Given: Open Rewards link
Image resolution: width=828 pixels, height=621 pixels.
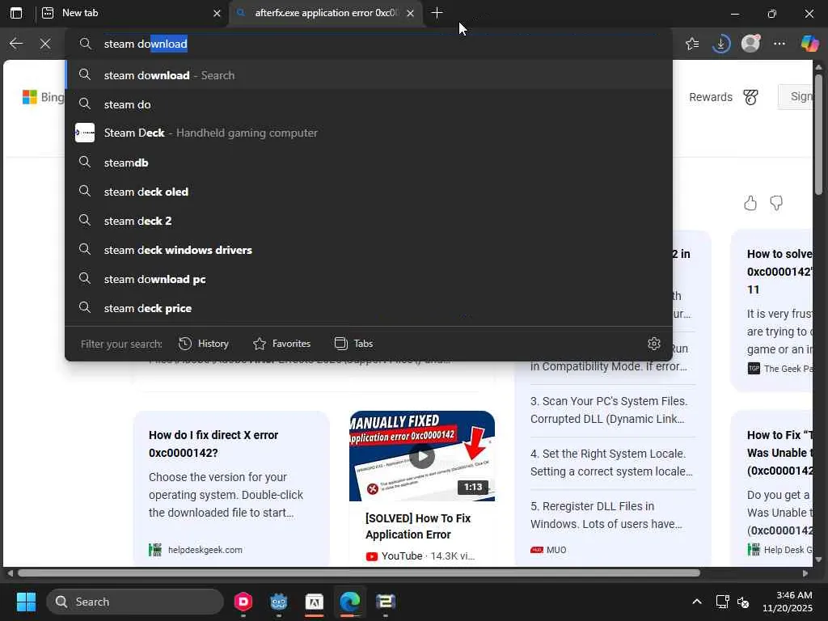Looking at the screenshot, I should pos(710,97).
